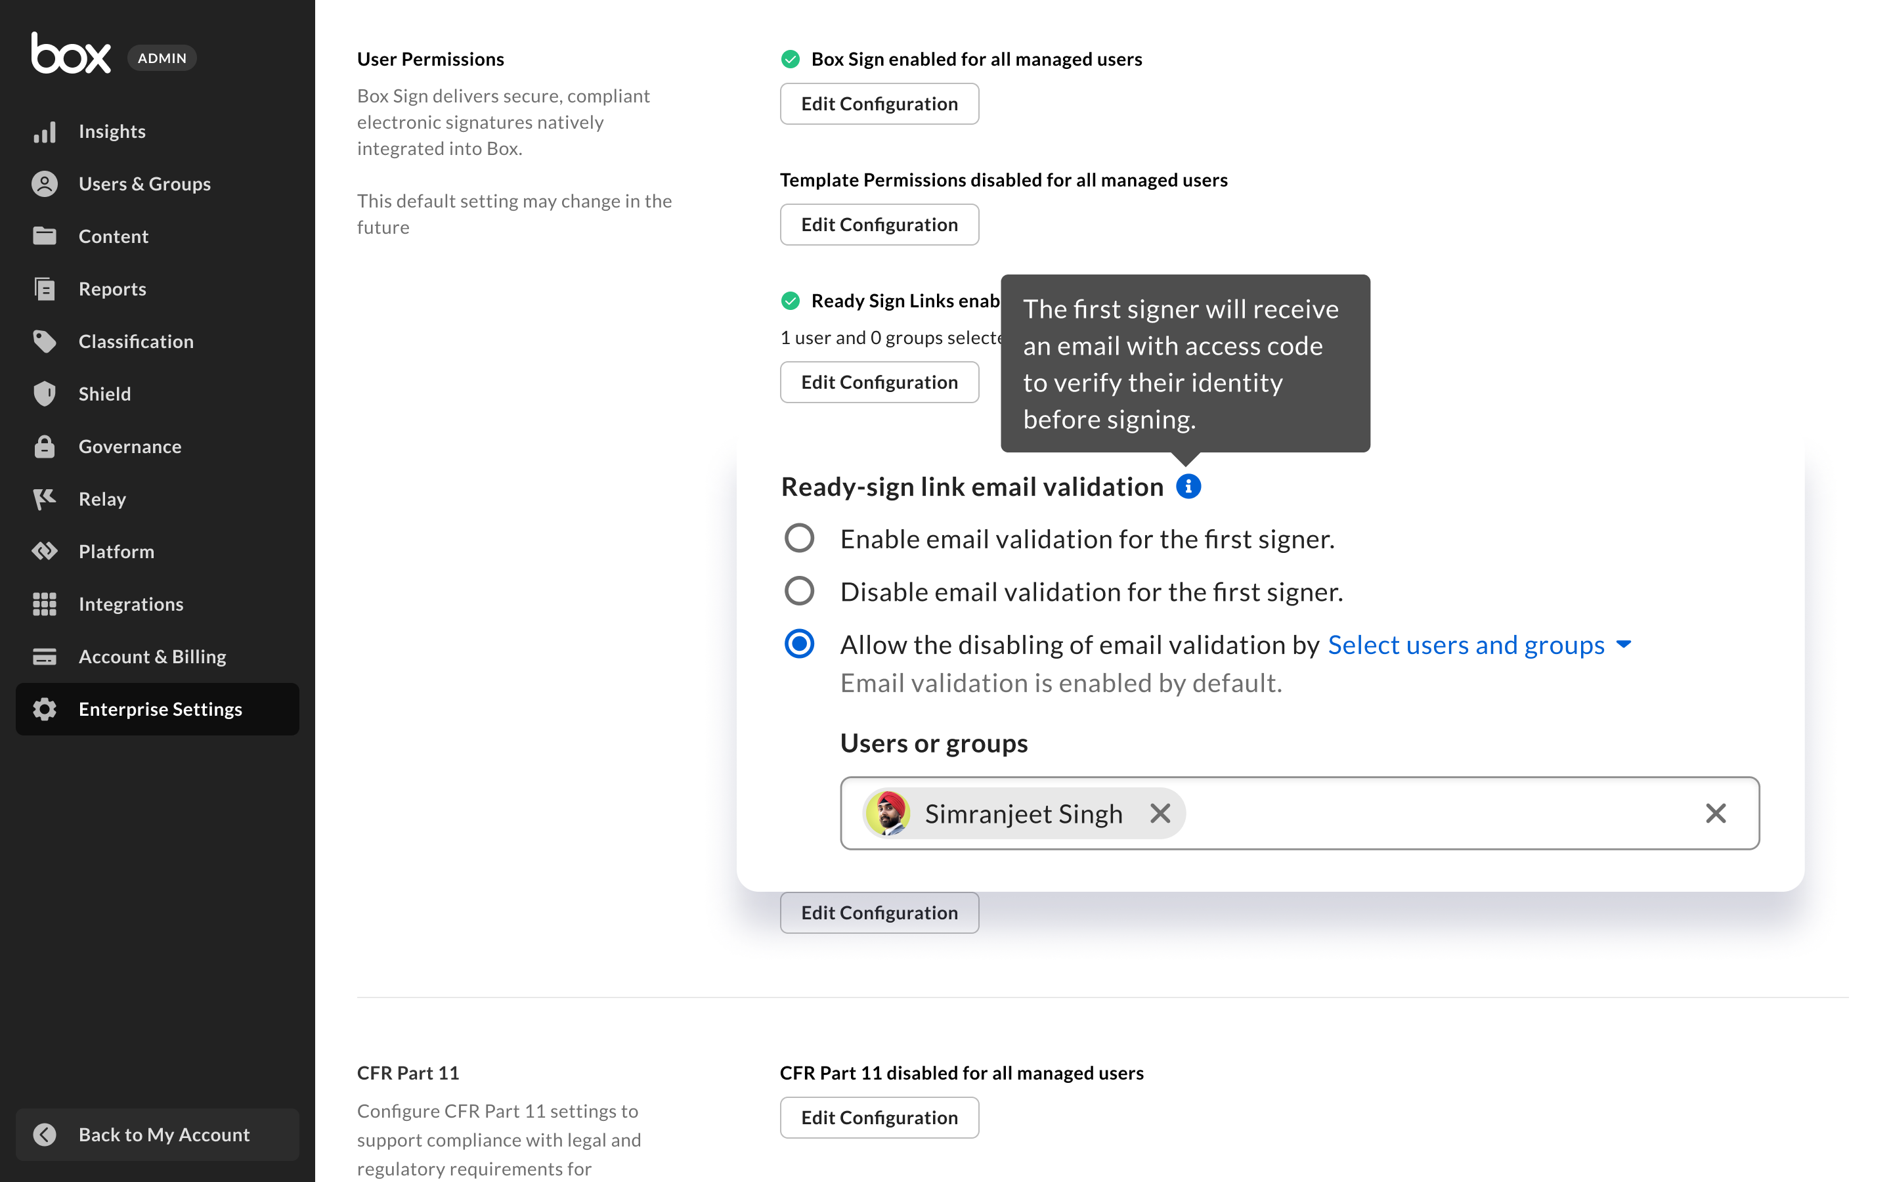Click the ADMIN badge
1891x1182 pixels.
click(162, 58)
